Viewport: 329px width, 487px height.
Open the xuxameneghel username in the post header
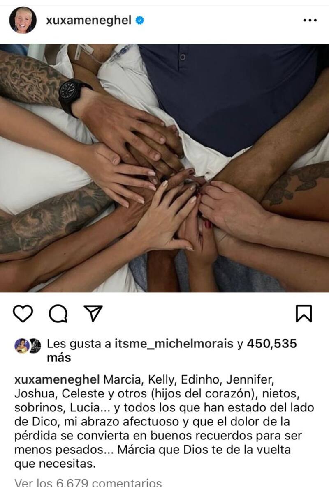89,21
